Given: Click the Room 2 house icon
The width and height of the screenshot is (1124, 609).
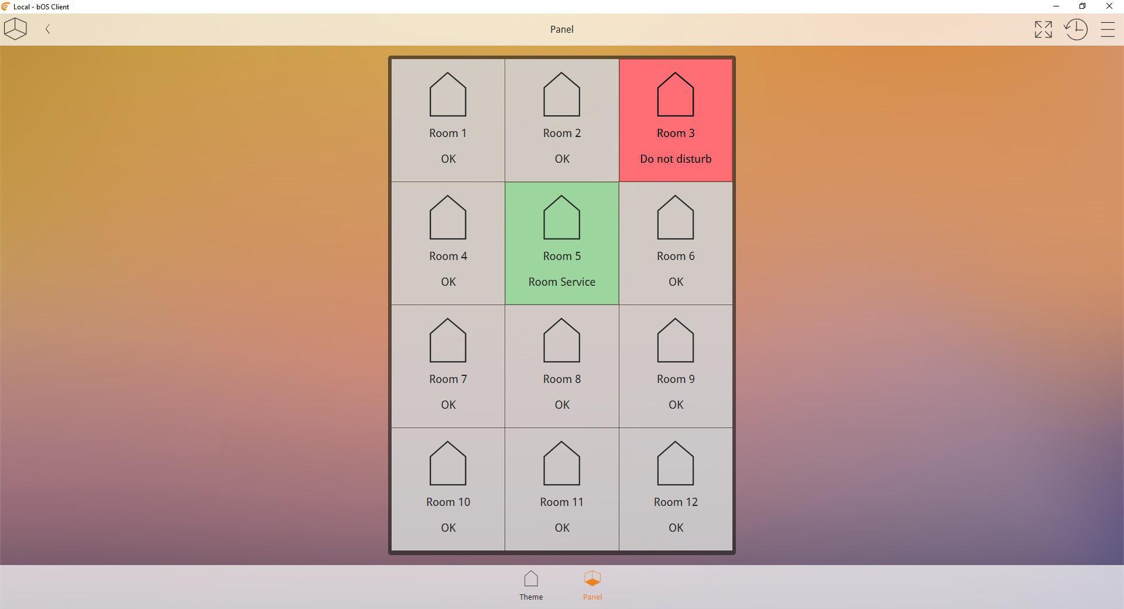Looking at the screenshot, I should [x=561, y=95].
